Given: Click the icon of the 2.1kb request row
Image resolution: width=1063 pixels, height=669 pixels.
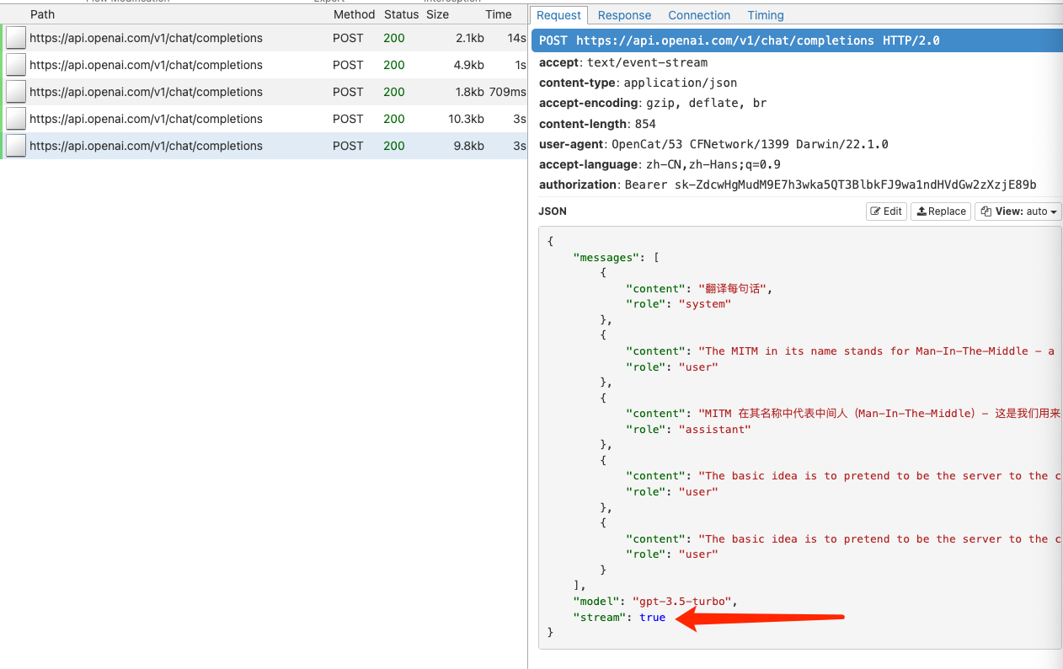Looking at the screenshot, I should tap(16, 38).
